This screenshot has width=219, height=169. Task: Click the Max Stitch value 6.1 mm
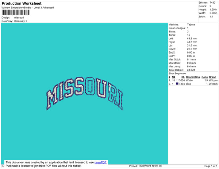[191, 59]
